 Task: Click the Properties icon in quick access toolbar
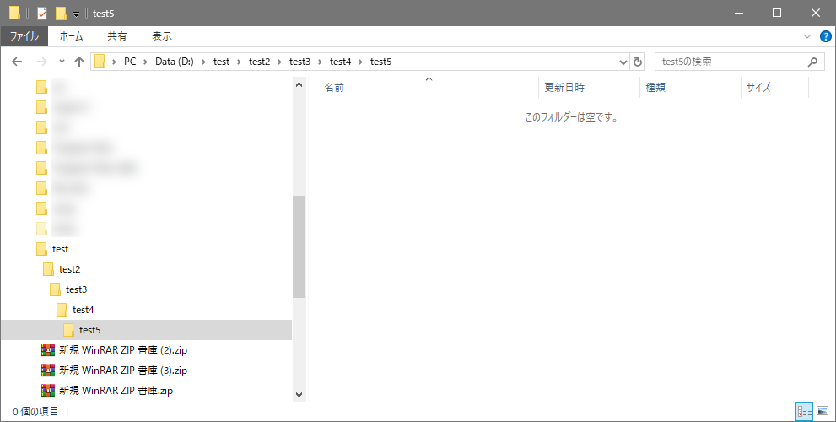[41, 13]
